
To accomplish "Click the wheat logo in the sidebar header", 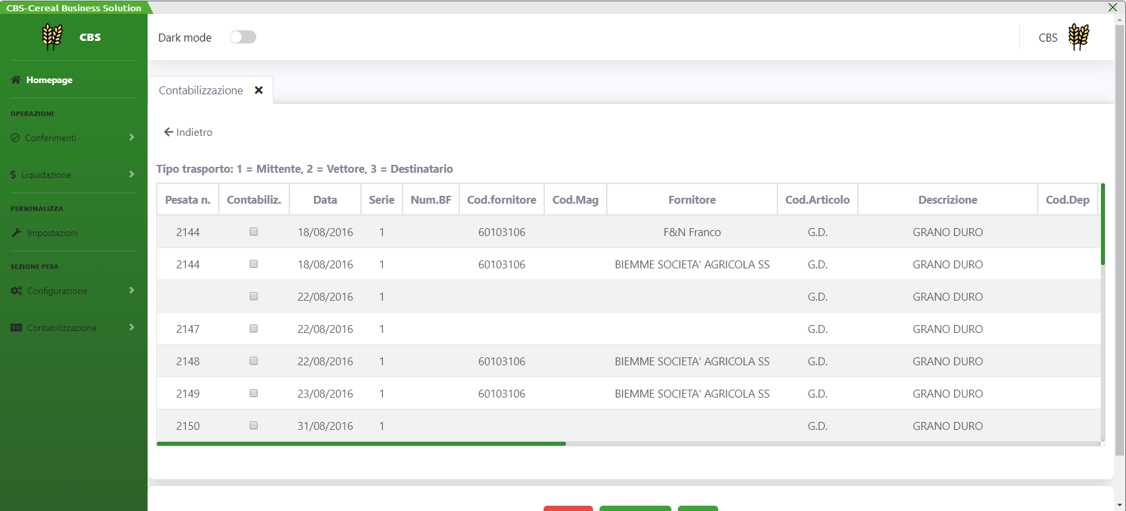I will (52, 37).
